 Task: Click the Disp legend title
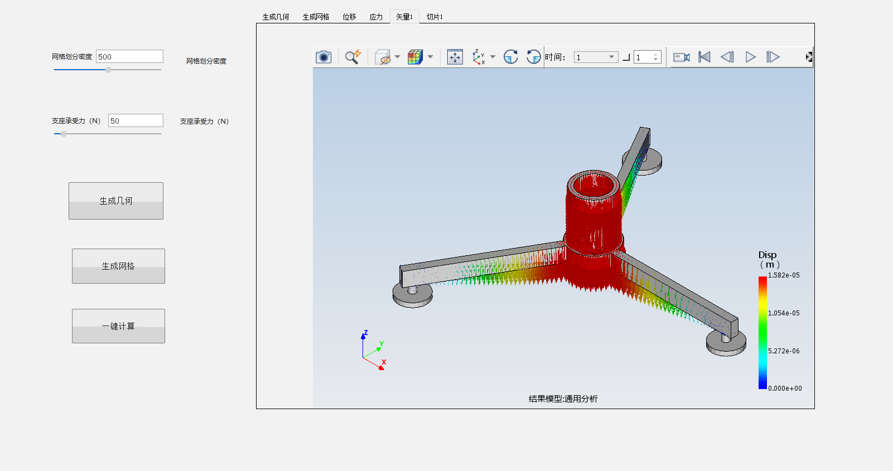click(x=768, y=255)
